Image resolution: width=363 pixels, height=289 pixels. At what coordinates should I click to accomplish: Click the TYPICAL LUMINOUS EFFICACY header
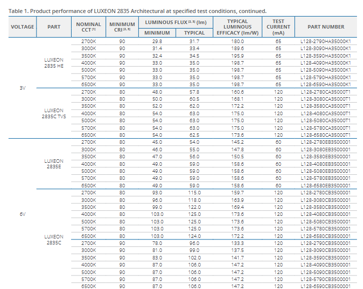tap(237, 27)
